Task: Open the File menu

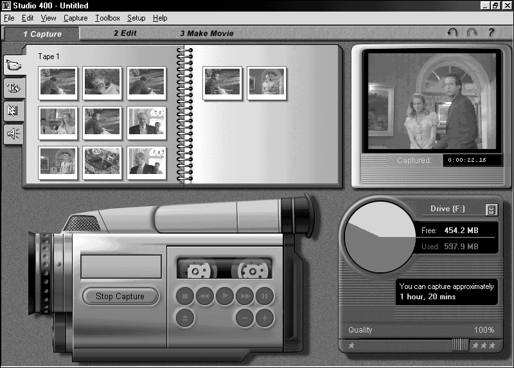Action: pyautogui.click(x=9, y=18)
